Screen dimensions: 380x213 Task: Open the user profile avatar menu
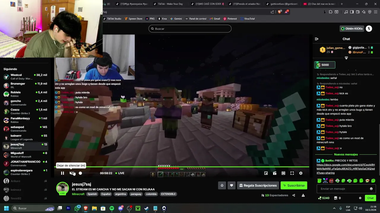369,29
